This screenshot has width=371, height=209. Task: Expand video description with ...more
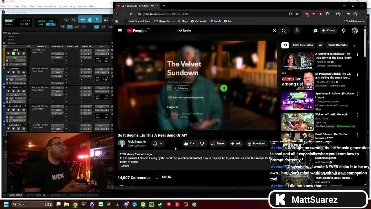click(125, 166)
